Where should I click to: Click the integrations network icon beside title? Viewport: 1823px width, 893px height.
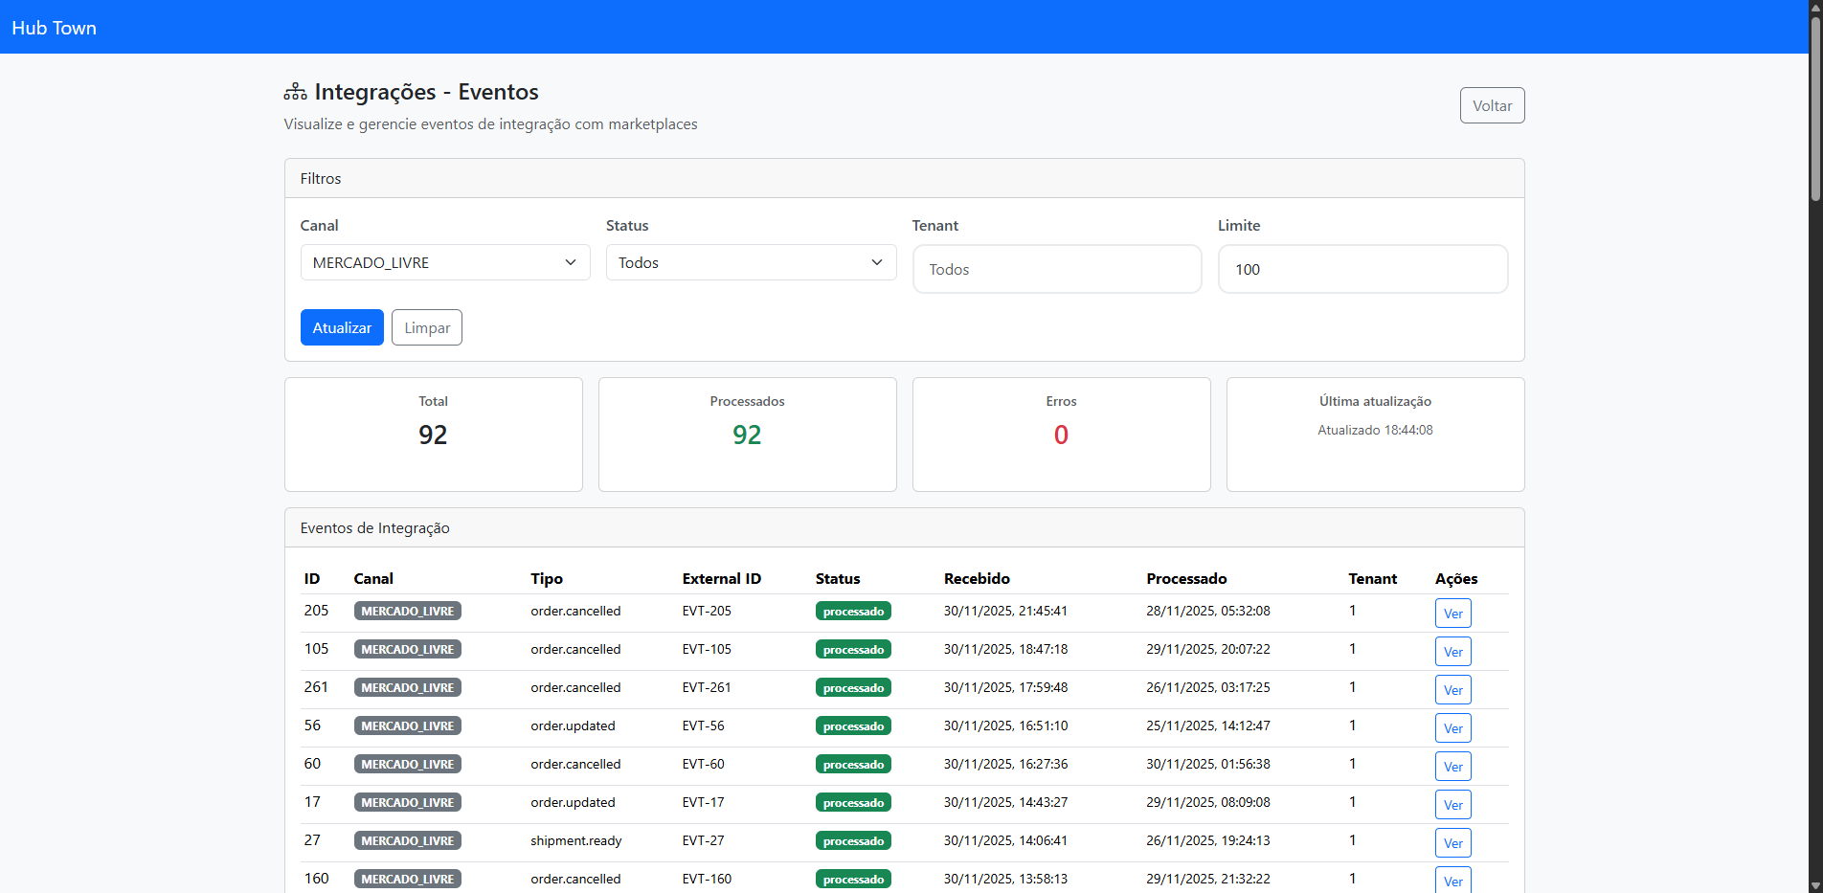pyautogui.click(x=295, y=92)
